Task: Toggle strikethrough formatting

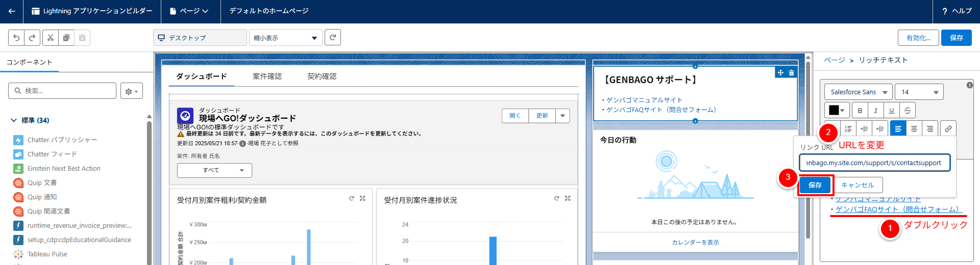Action: pyautogui.click(x=908, y=110)
